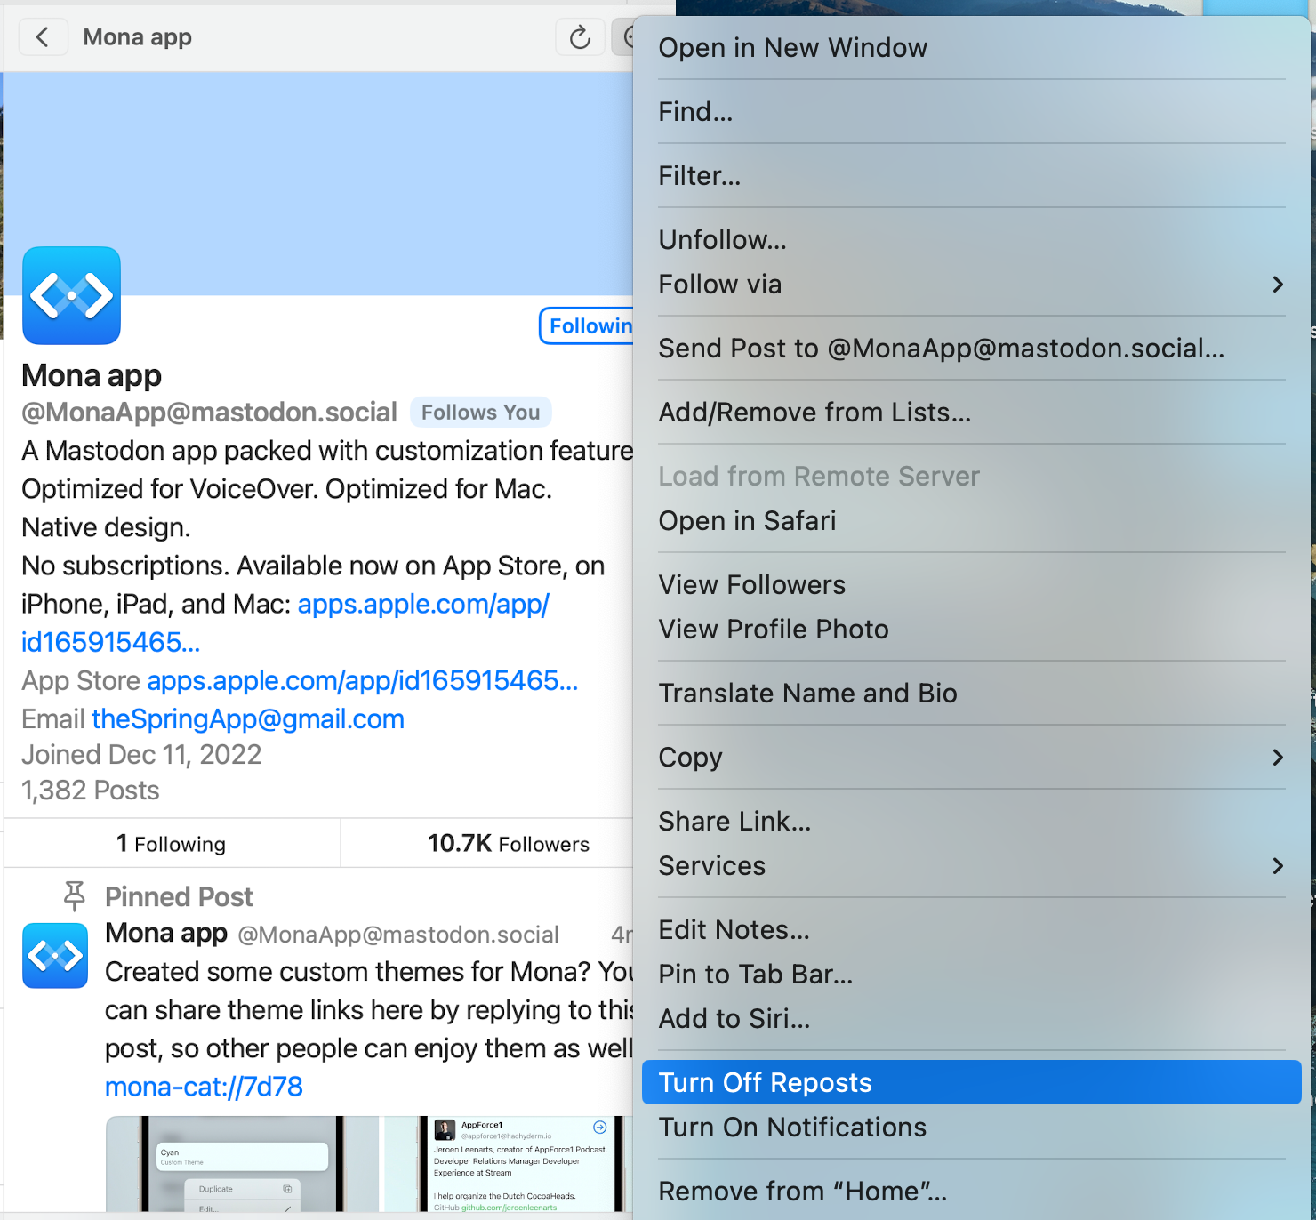Click the blue profile header banner
Viewport: 1316px width, 1220px height.
click(318, 184)
